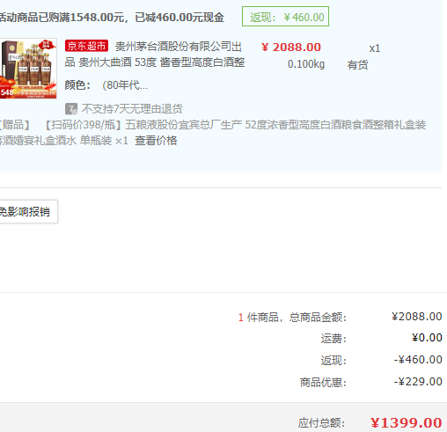The width and height of the screenshot is (447, 432).
Task: Click the 应付总额 ¥1399.00 total
Action: (370, 422)
